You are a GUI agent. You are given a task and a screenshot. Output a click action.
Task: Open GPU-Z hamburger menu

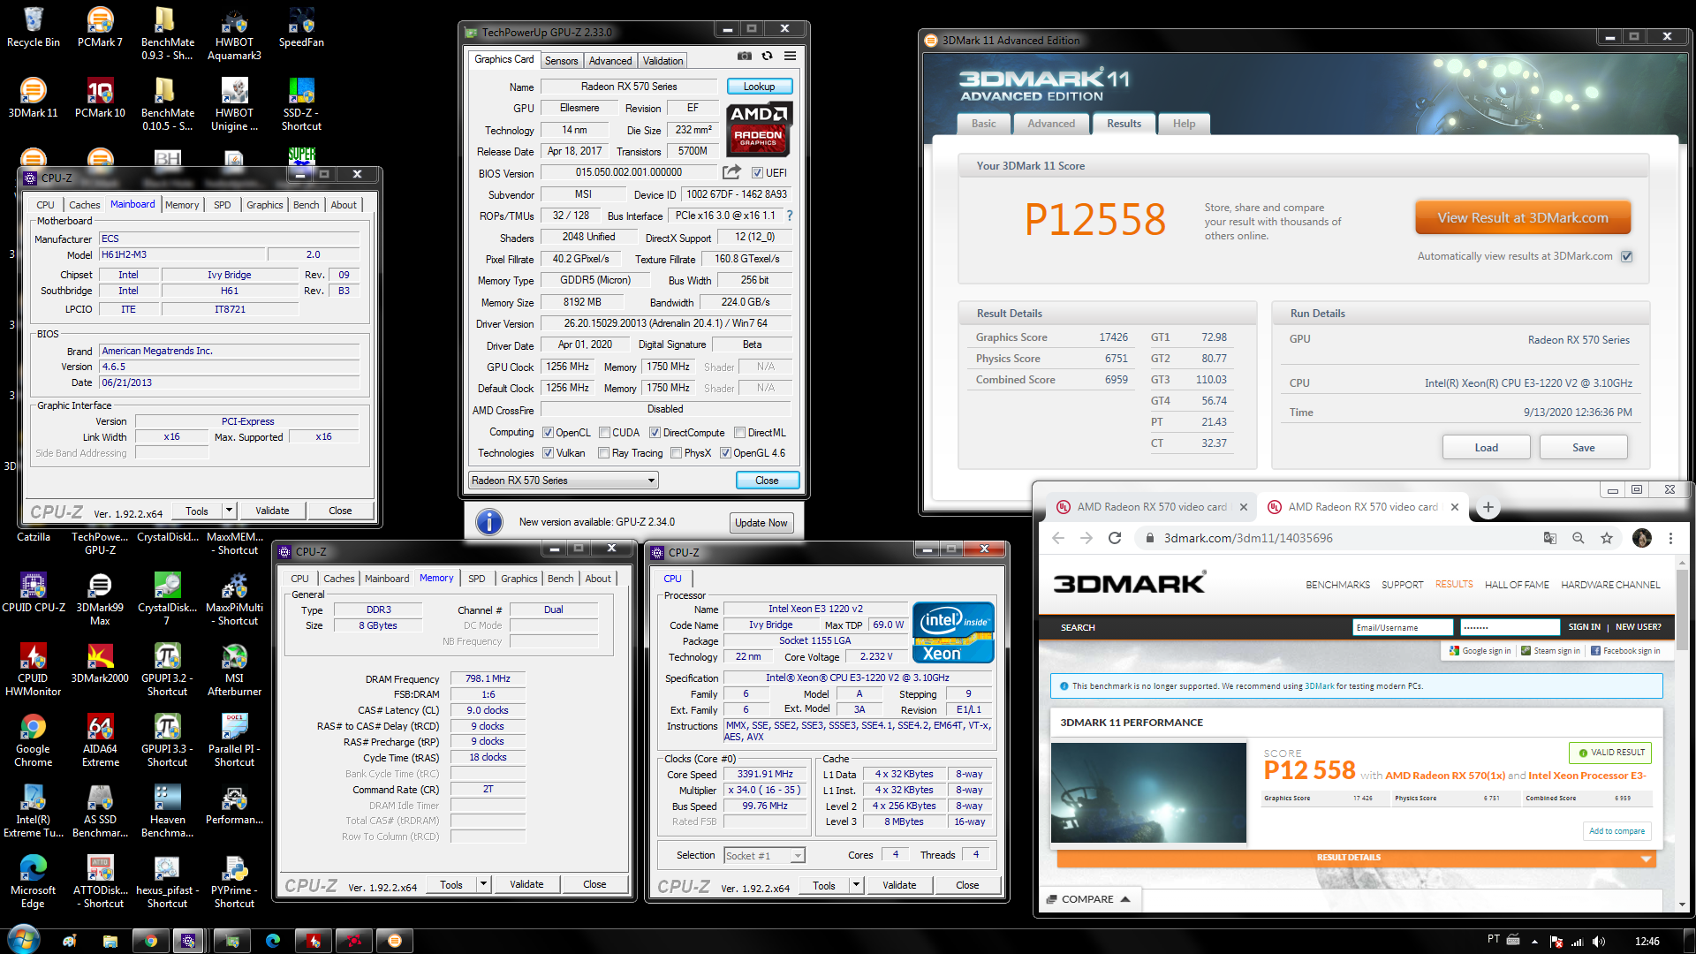coord(790,57)
